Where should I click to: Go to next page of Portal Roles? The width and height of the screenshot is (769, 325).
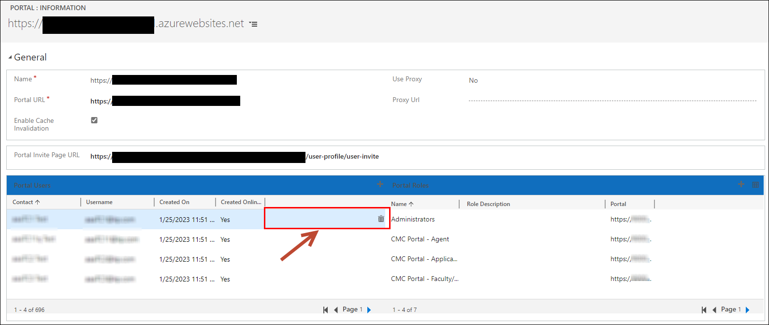(748, 310)
